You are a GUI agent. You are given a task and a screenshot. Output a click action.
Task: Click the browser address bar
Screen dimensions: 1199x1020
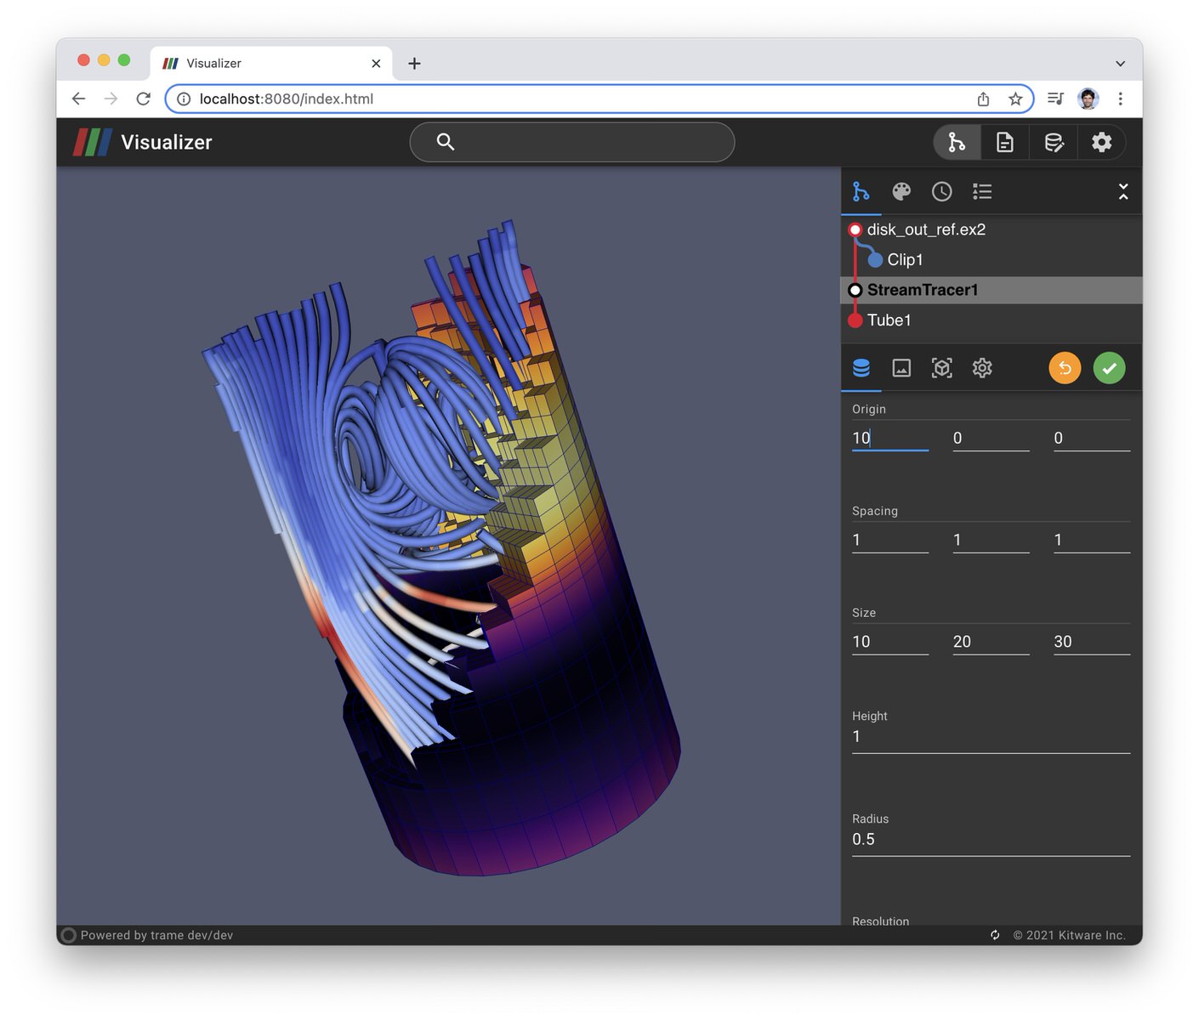click(599, 99)
